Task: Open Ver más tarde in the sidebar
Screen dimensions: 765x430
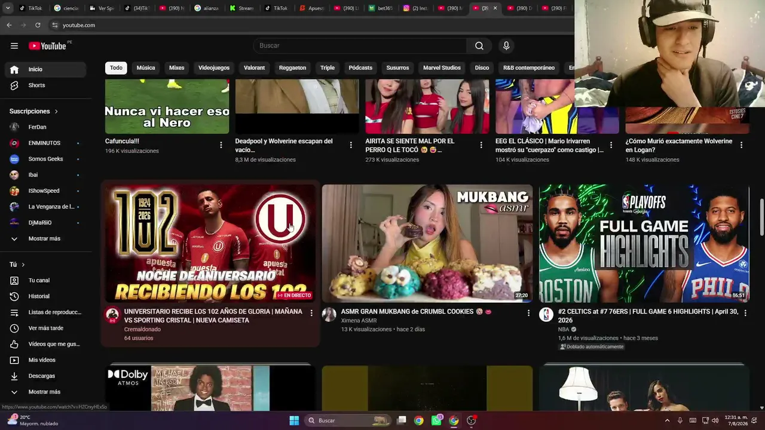Action: click(x=45, y=328)
